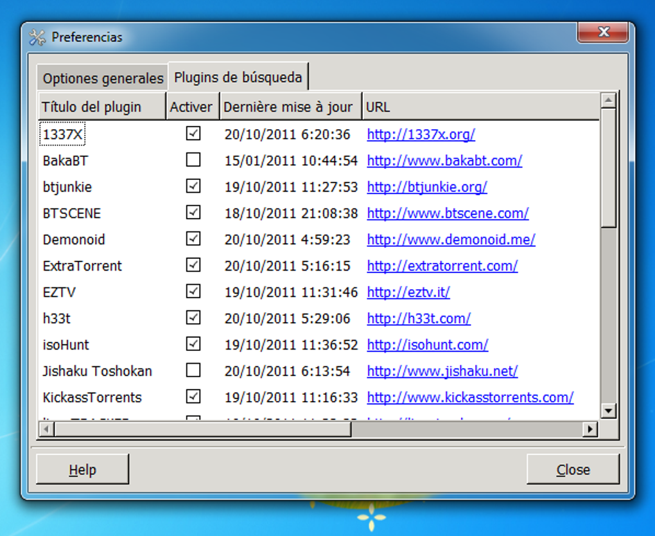Viewport: 655px width, 536px height.
Task: Click the vertical scrollbar thumb
Action: (x=608, y=168)
